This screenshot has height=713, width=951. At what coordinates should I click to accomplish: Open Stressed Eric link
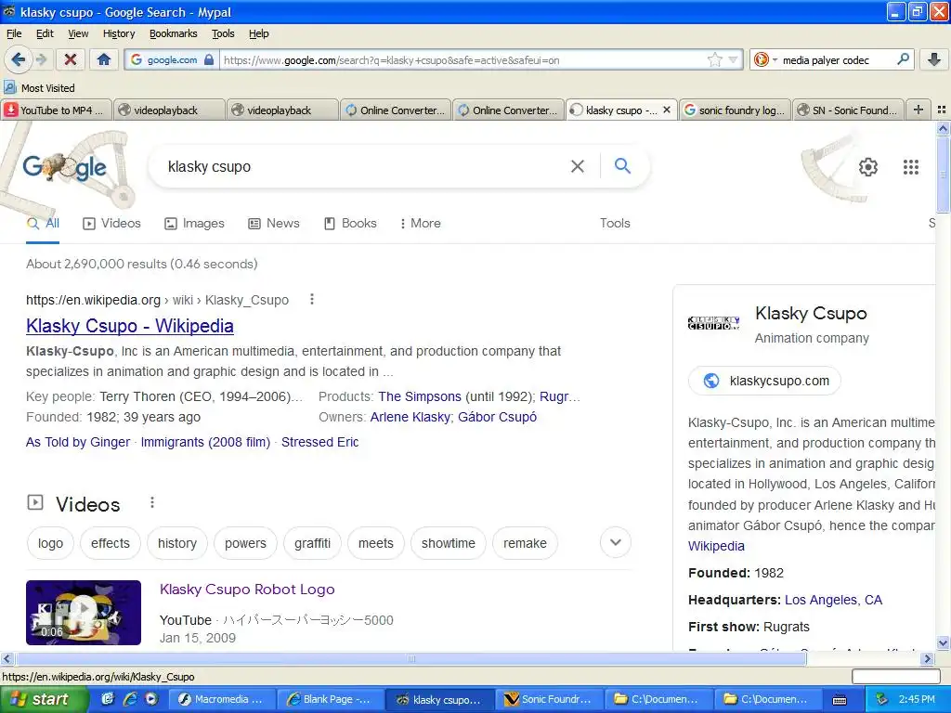click(x=320, y=442)
